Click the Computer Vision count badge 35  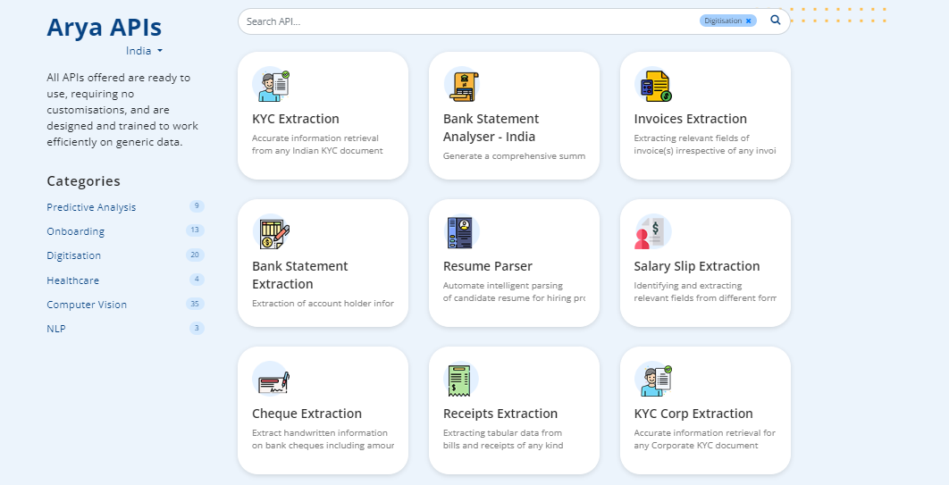coord(195,304)
